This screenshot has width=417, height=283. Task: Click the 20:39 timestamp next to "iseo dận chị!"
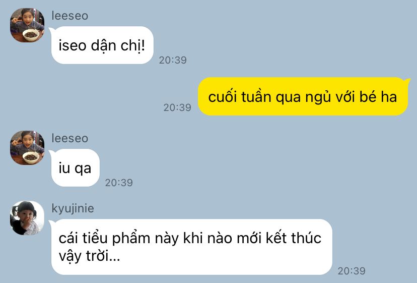point(173,60)
